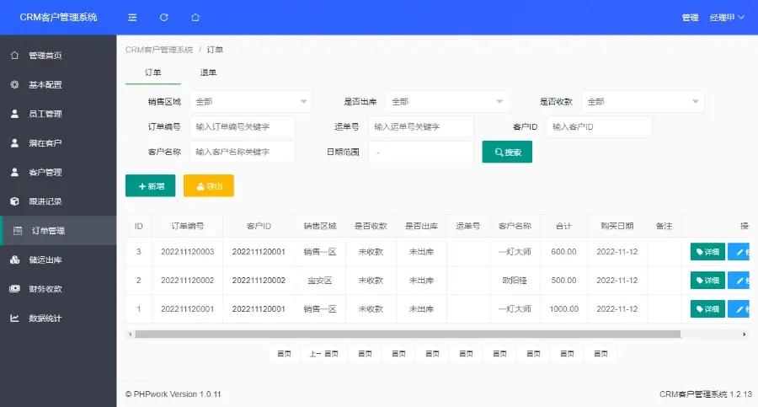The height and width of the screenshot is (407, 758).
Task: Open the 经理甲 user dropdown
Action: pos(727,18)
